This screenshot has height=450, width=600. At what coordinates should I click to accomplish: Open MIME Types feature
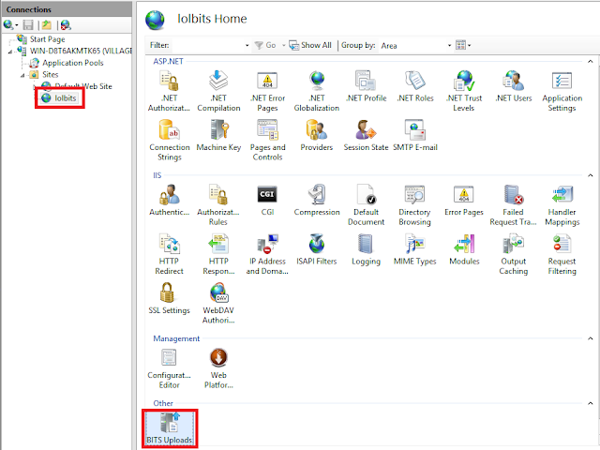(414, 250)
